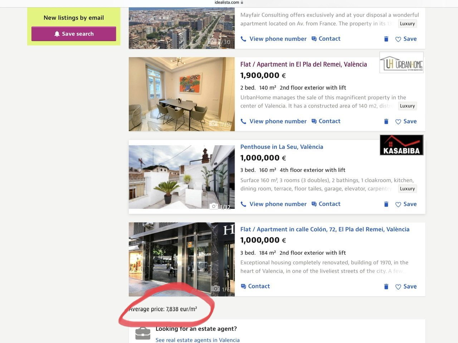Delete the 1,900,000 € flat listing via trash icon
The width and height of the screenshot is (458, 343).
point(386,121)
